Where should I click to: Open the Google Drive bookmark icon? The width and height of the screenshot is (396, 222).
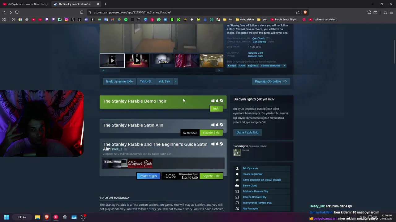point(119,19)
